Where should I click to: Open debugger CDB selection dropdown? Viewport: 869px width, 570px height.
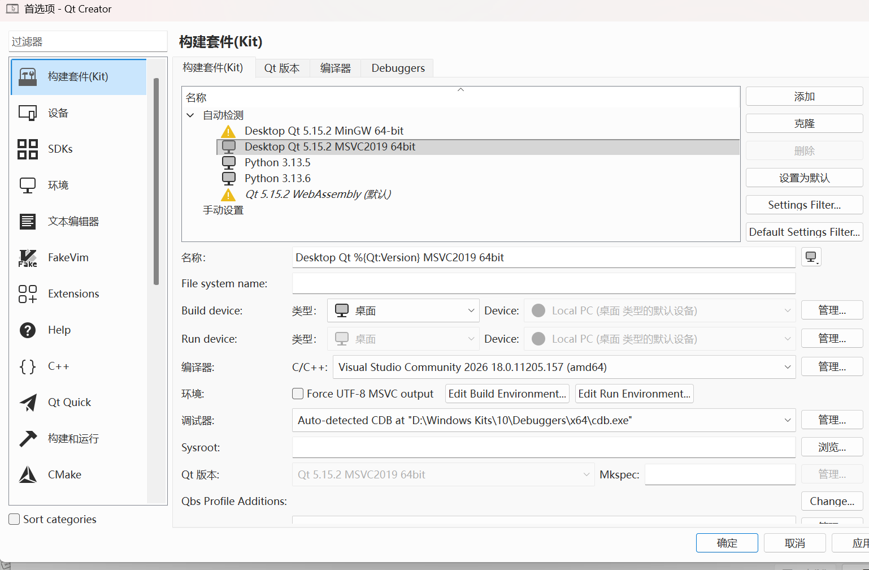pos(544,420)
